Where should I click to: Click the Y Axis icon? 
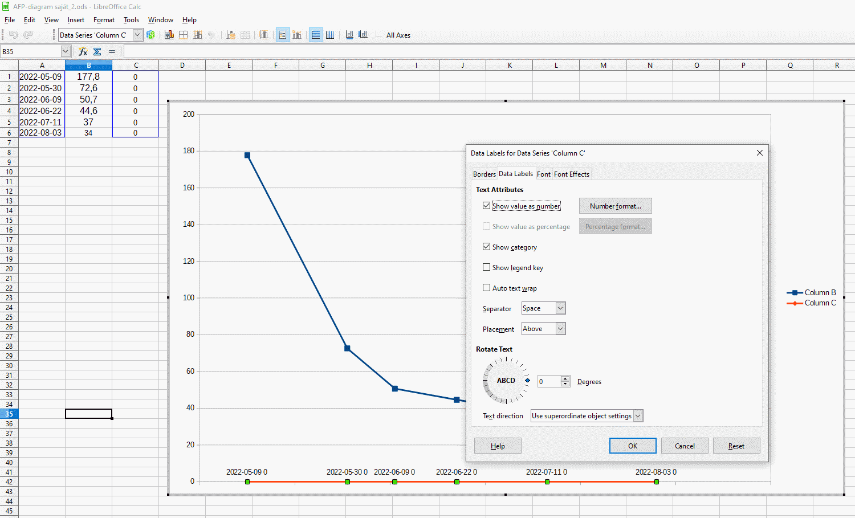pyautogui.click(x=363, y=35)
